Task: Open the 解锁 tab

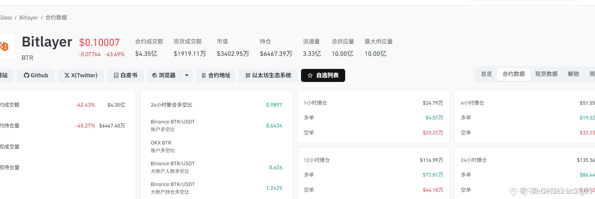Action: [573, 74]
